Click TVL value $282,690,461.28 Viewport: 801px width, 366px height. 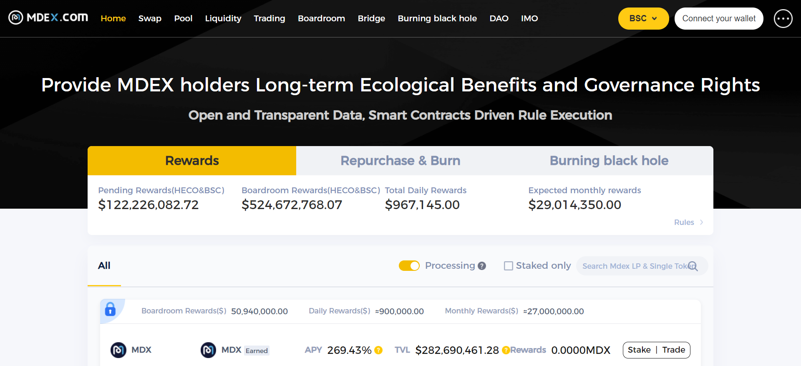457,350
